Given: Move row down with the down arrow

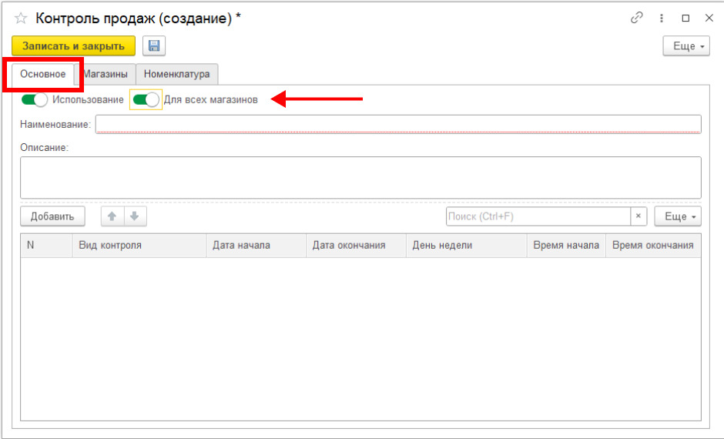Looking at the screenshot, I should [135, 216].
